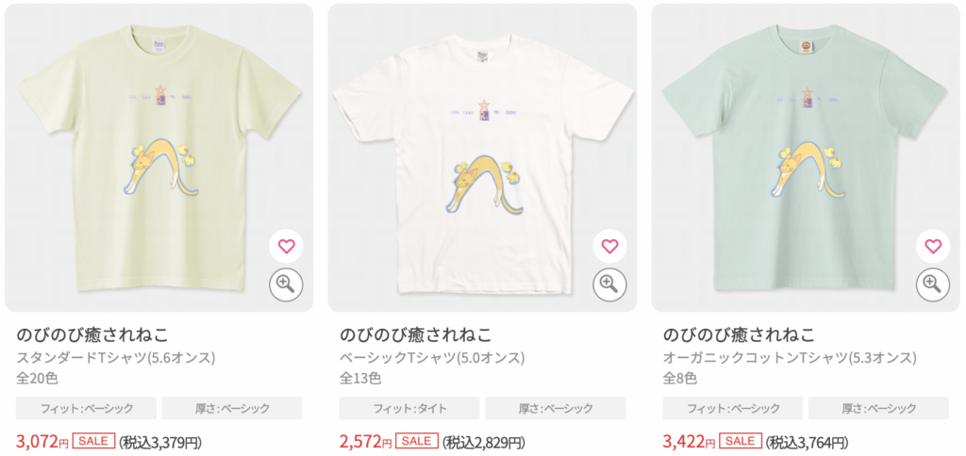The height and width of the screenshot is (456, 966).
Task: Favorite the yellow Standard T-shirt with heart icon
Action: coord(287,247)
